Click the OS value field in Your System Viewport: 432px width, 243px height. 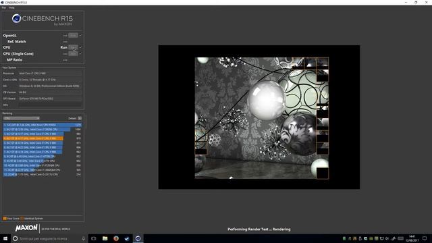pos(50,86)
